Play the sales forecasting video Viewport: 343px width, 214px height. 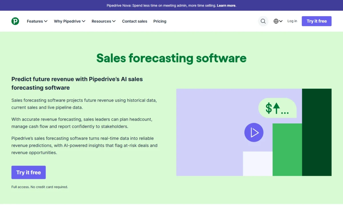[254, 132]
